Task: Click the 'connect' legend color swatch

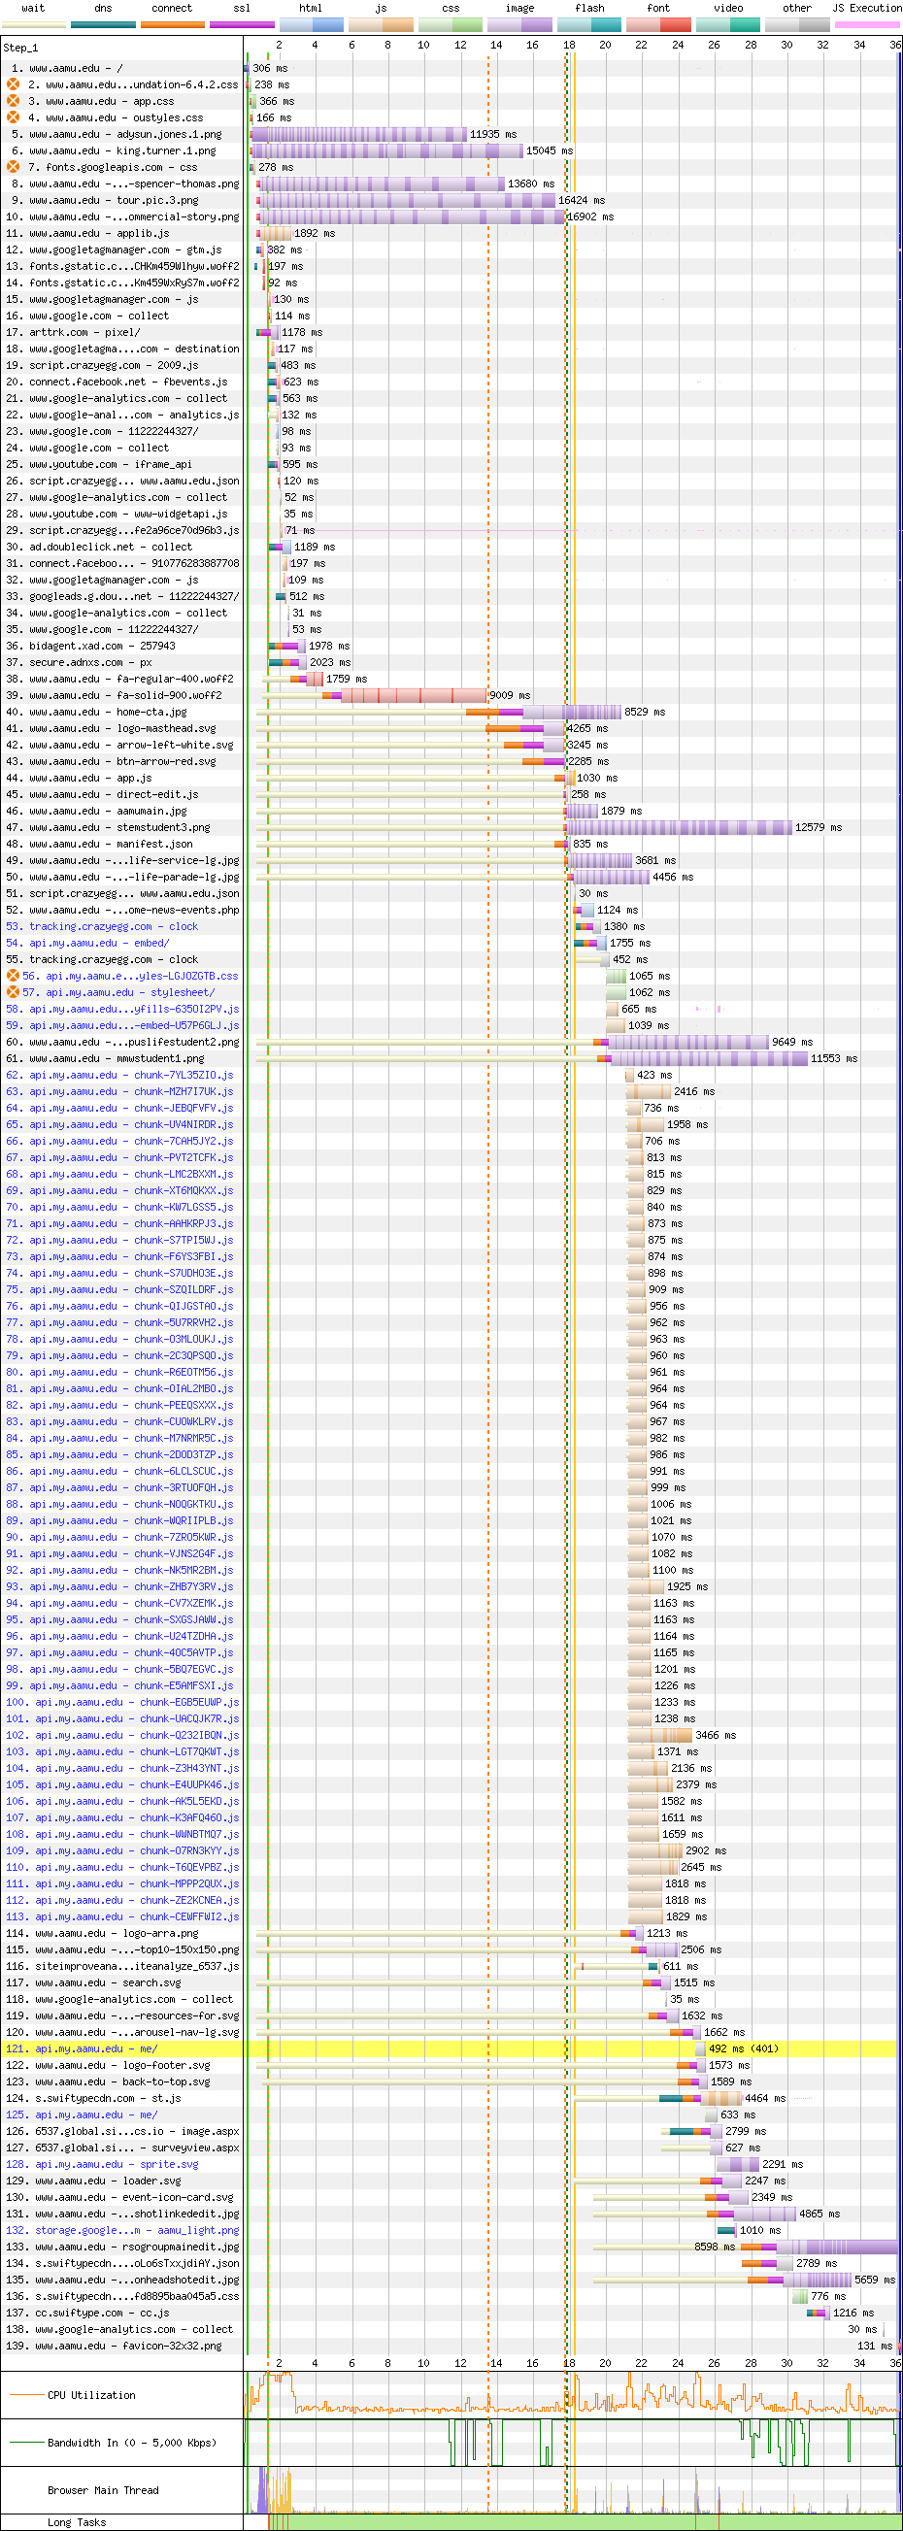Action: 172,24
